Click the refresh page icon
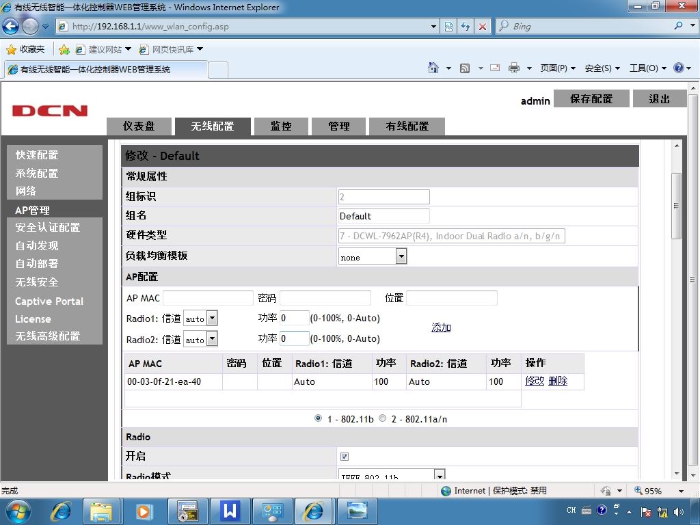This screenshot has height=525, width=700. (x=466, y=27)
